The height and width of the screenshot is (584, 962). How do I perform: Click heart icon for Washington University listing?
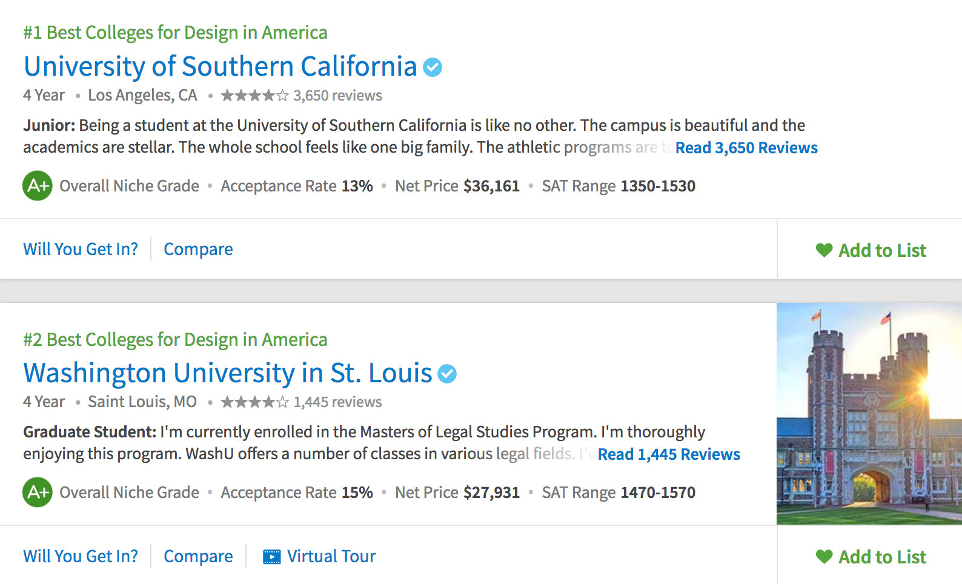824,556
